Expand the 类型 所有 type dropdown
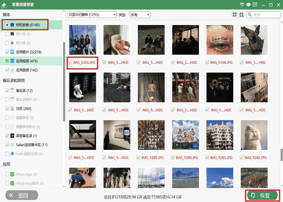 139,15
